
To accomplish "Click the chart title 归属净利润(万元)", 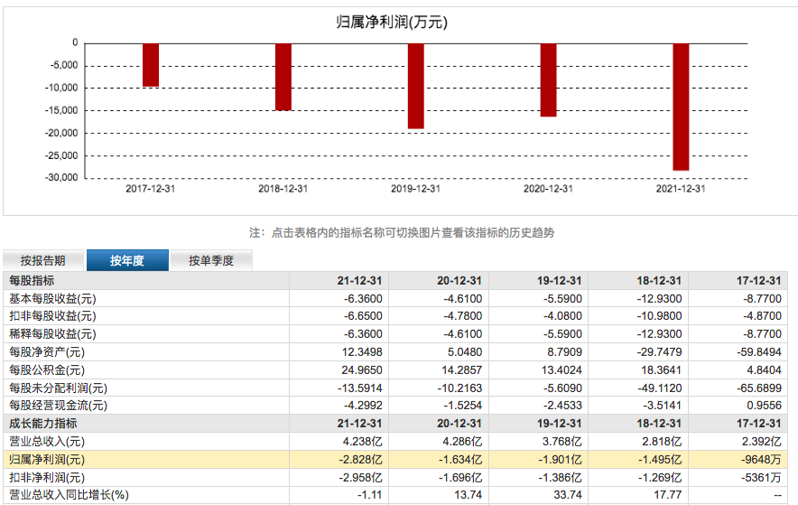I will [x=392, y=23].
